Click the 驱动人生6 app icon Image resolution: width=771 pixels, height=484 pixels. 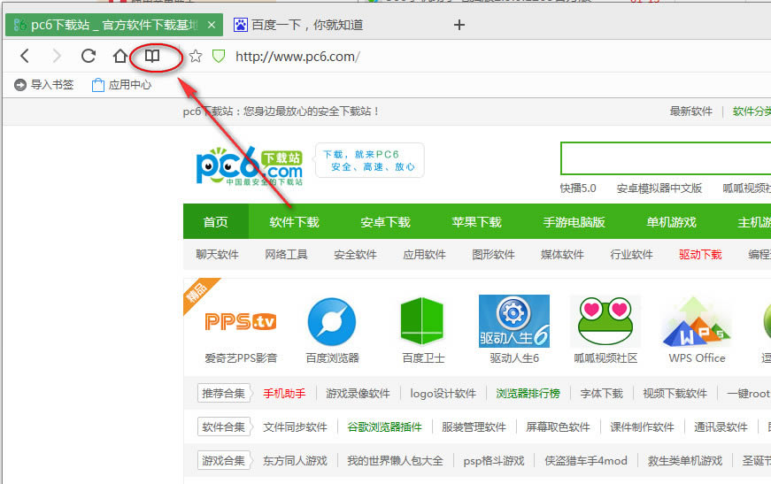tap(513, 321)
